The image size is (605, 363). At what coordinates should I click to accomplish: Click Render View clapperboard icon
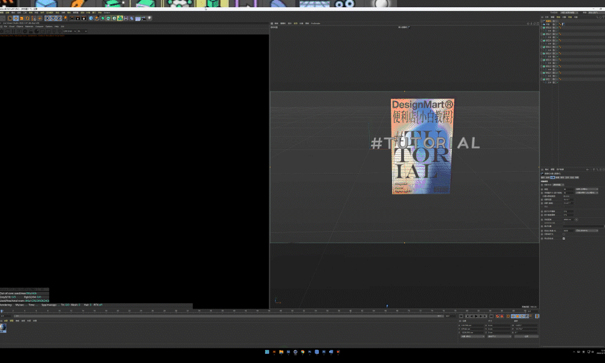tap(72, 18)
